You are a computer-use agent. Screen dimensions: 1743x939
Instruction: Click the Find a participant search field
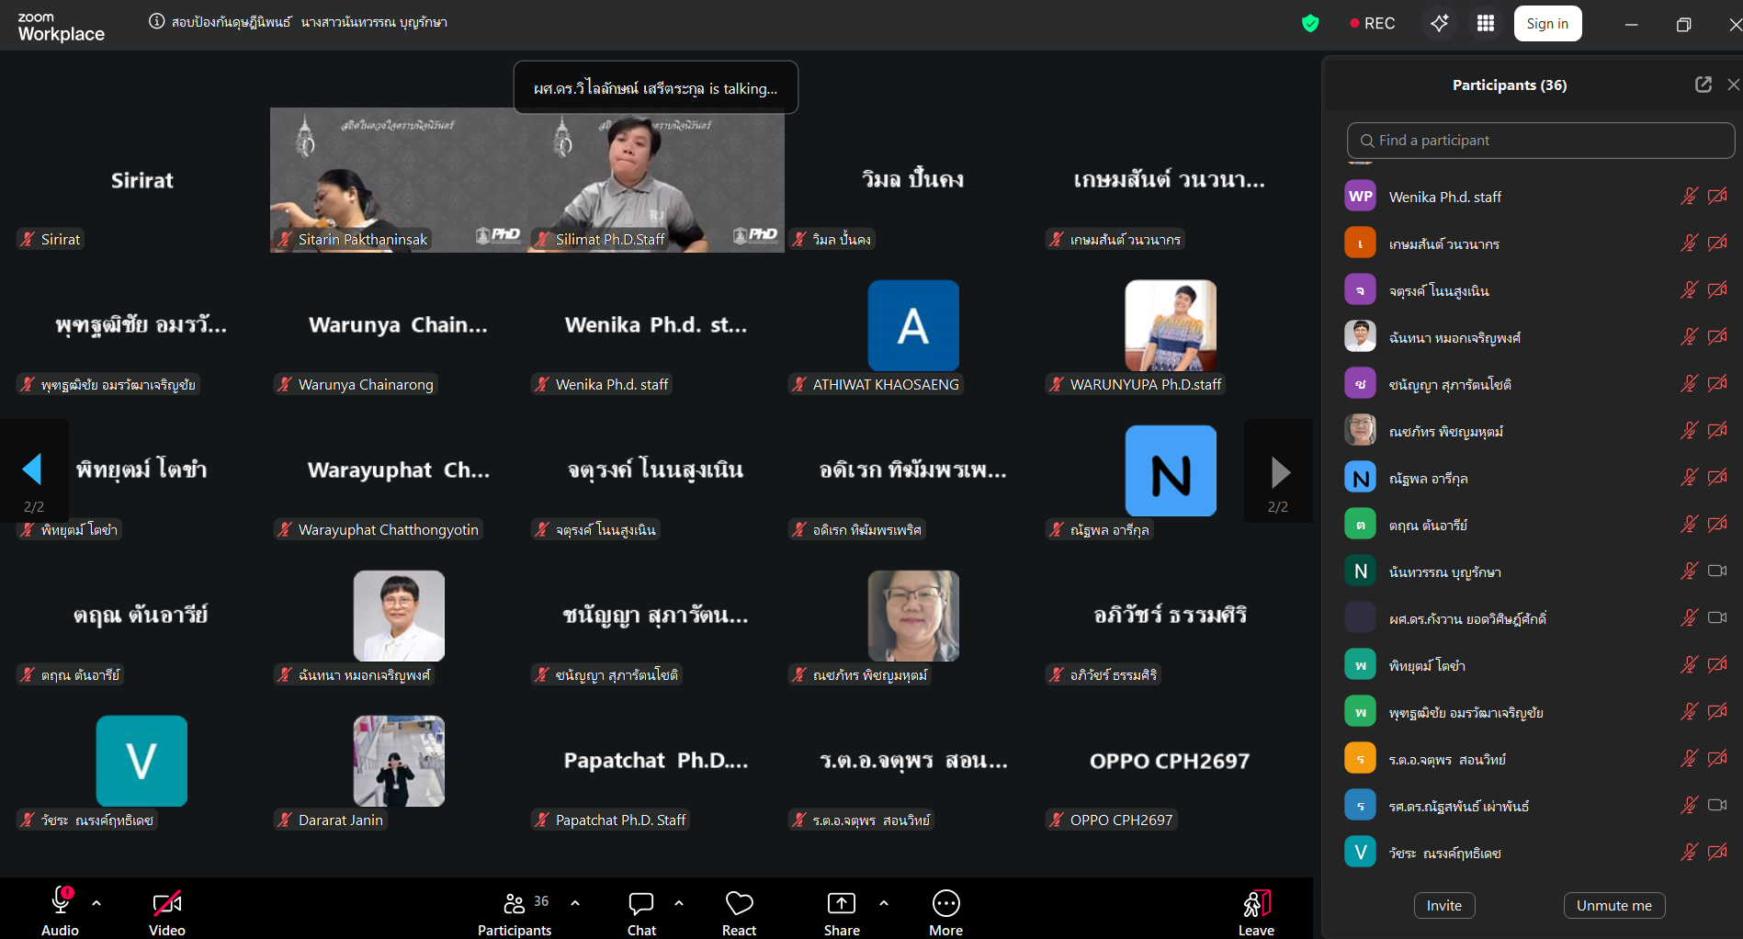1540,141
